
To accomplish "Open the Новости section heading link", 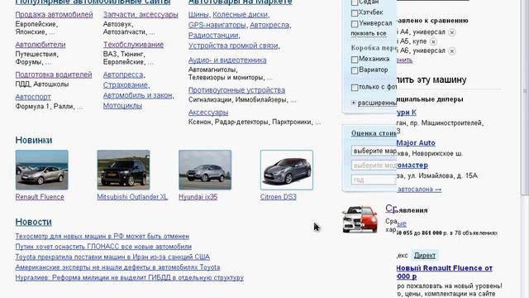I will coord(33,222).
